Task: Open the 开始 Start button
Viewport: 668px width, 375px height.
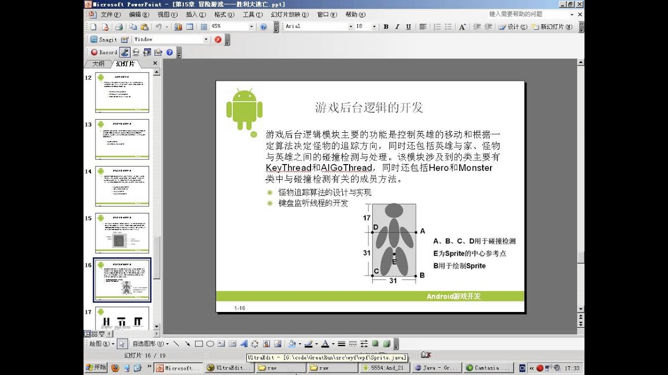Action: coord(96,368)
